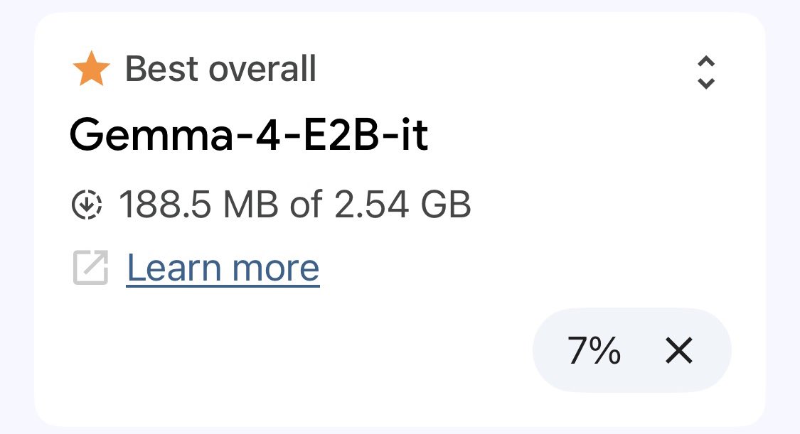This screenshot has height=434, width=800.
Task: Click the orange star icon
Action: [x=91, y=70]
